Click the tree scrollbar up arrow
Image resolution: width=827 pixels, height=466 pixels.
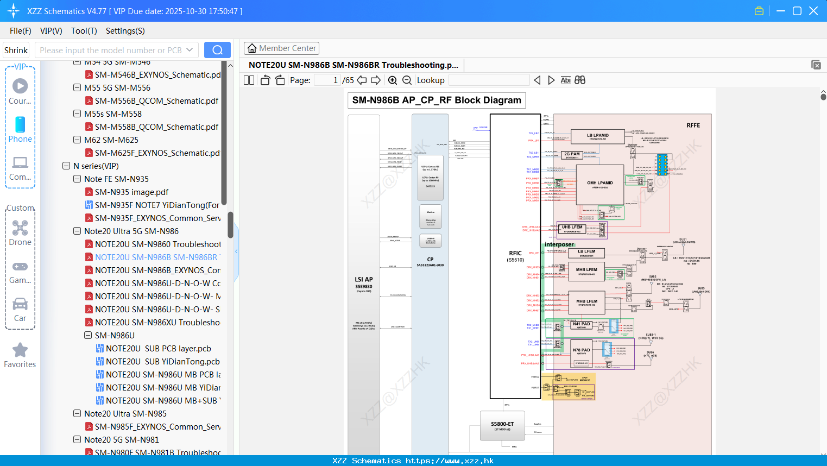tap(230, 65)
